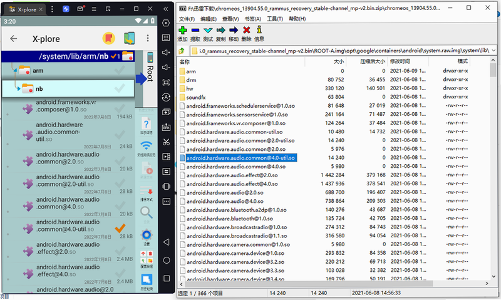Open the 帮助(H) menu
Image resolution: width=501 pixels, height=300 pixels.
coord(297,19)
